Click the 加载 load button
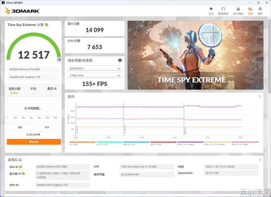The image size is (271, 197). point(20,127)
